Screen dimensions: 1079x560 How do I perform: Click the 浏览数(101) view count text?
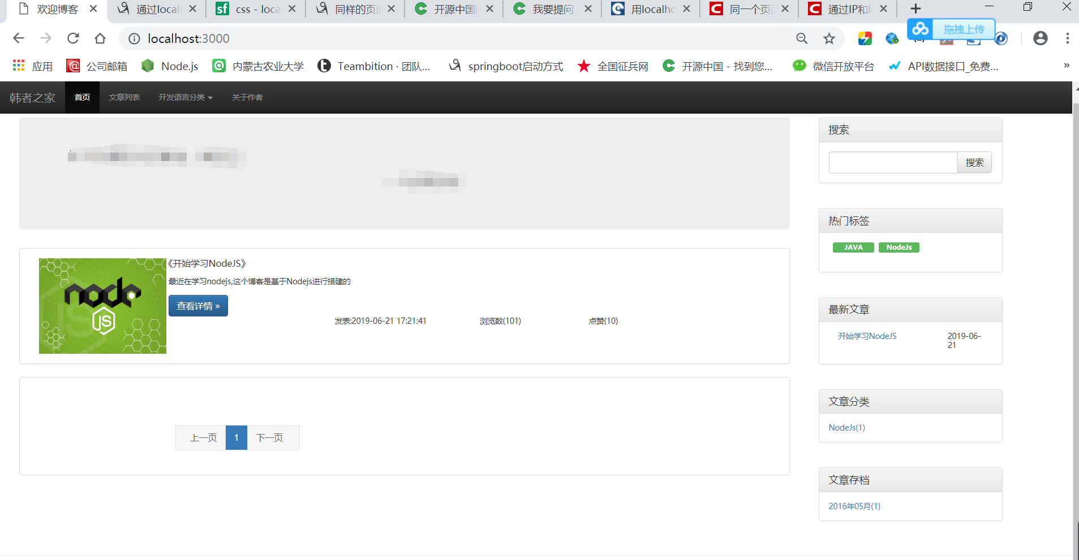(500, 321)
